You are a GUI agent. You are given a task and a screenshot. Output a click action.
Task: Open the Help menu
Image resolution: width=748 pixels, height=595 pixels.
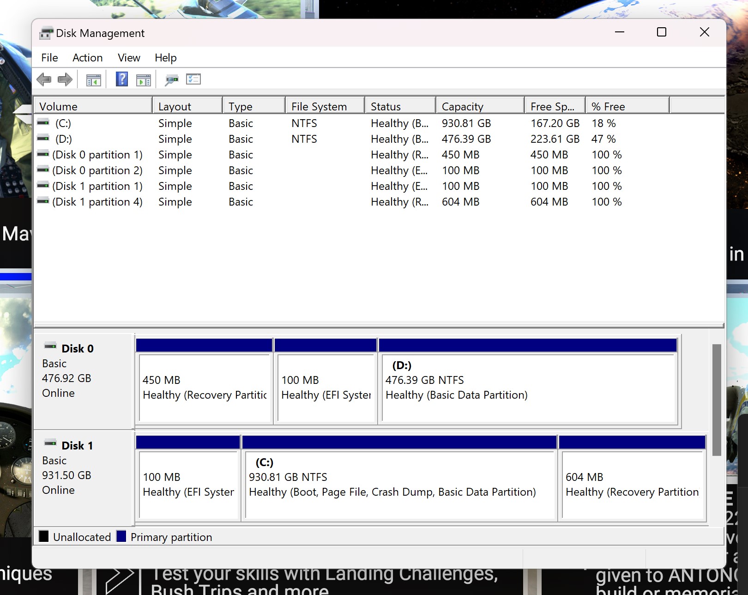(x=166, y=57)
